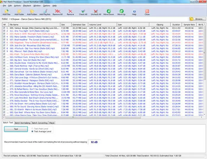Click the Test button
The width and height of the screenshot is (207, 159).
16,129
